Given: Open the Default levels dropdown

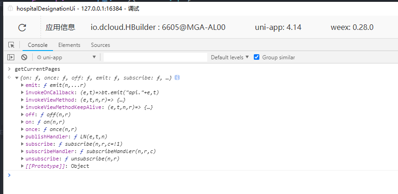Looking at the screenshot, I should point(230,57).
